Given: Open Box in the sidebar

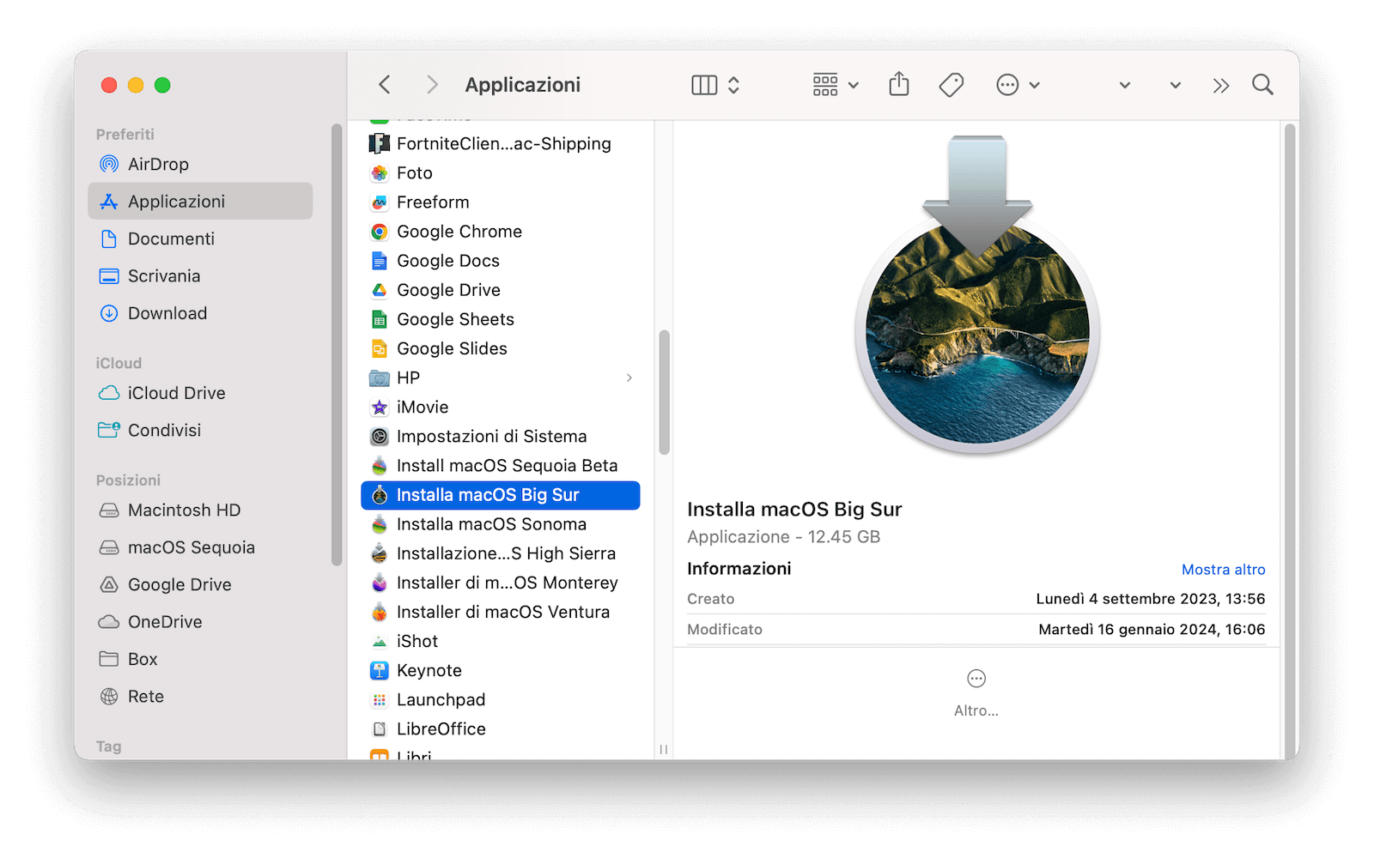Looking at the screenshot, I should pyautogui.click(x=200, y=659).
